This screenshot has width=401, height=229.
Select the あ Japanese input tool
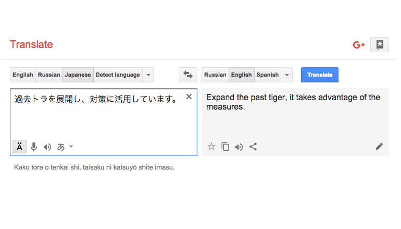61,147
